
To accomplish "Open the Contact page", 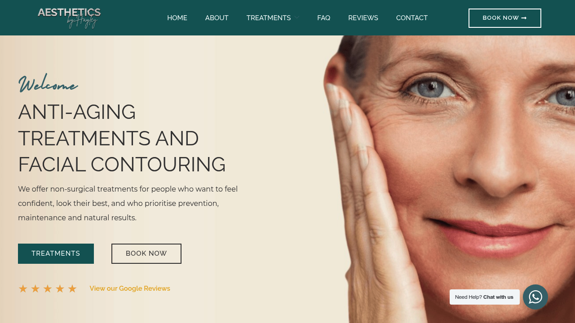I will tap(412, 18).
